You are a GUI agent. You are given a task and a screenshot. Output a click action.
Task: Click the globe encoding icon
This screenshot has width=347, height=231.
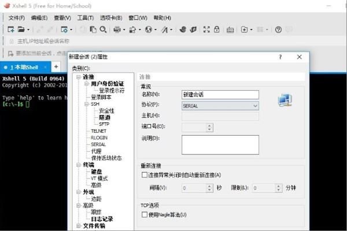pos(149,29)
